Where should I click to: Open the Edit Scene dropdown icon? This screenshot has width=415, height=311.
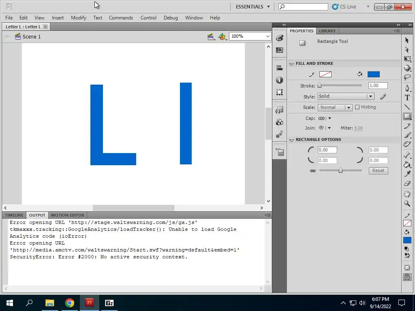coord(211,37)
